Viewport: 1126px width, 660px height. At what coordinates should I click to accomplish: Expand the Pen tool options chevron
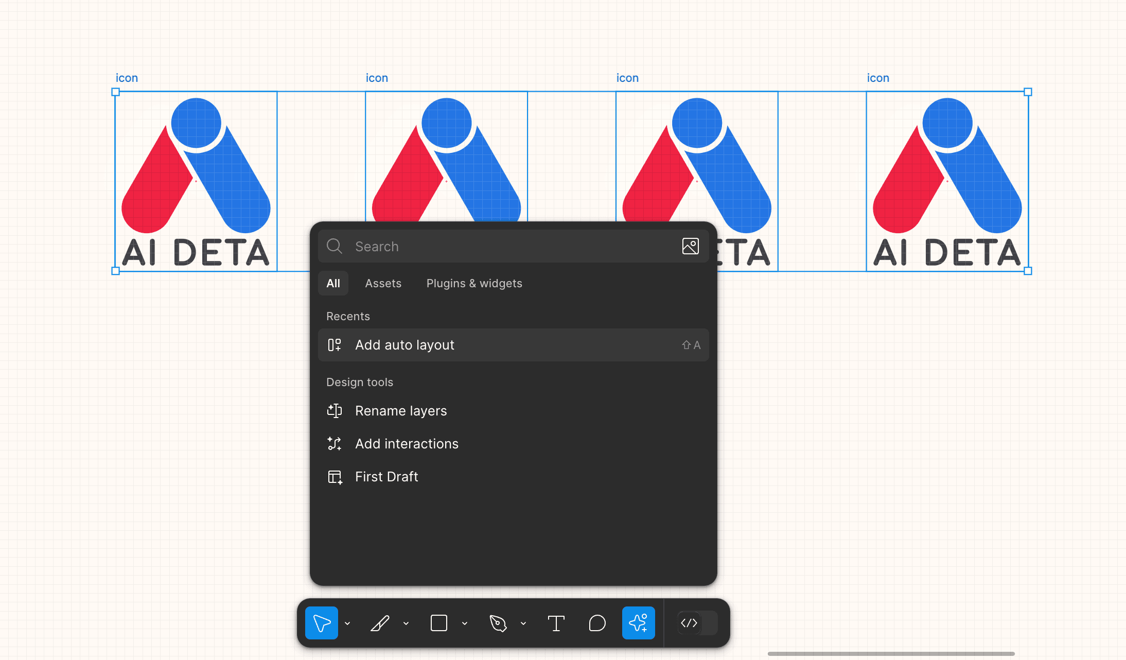point(524,623)
